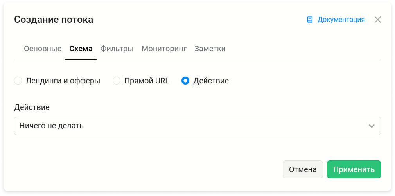Open the Документация link text
The height and width of the screenshot is (196, 395).
[x=341, y=20]
